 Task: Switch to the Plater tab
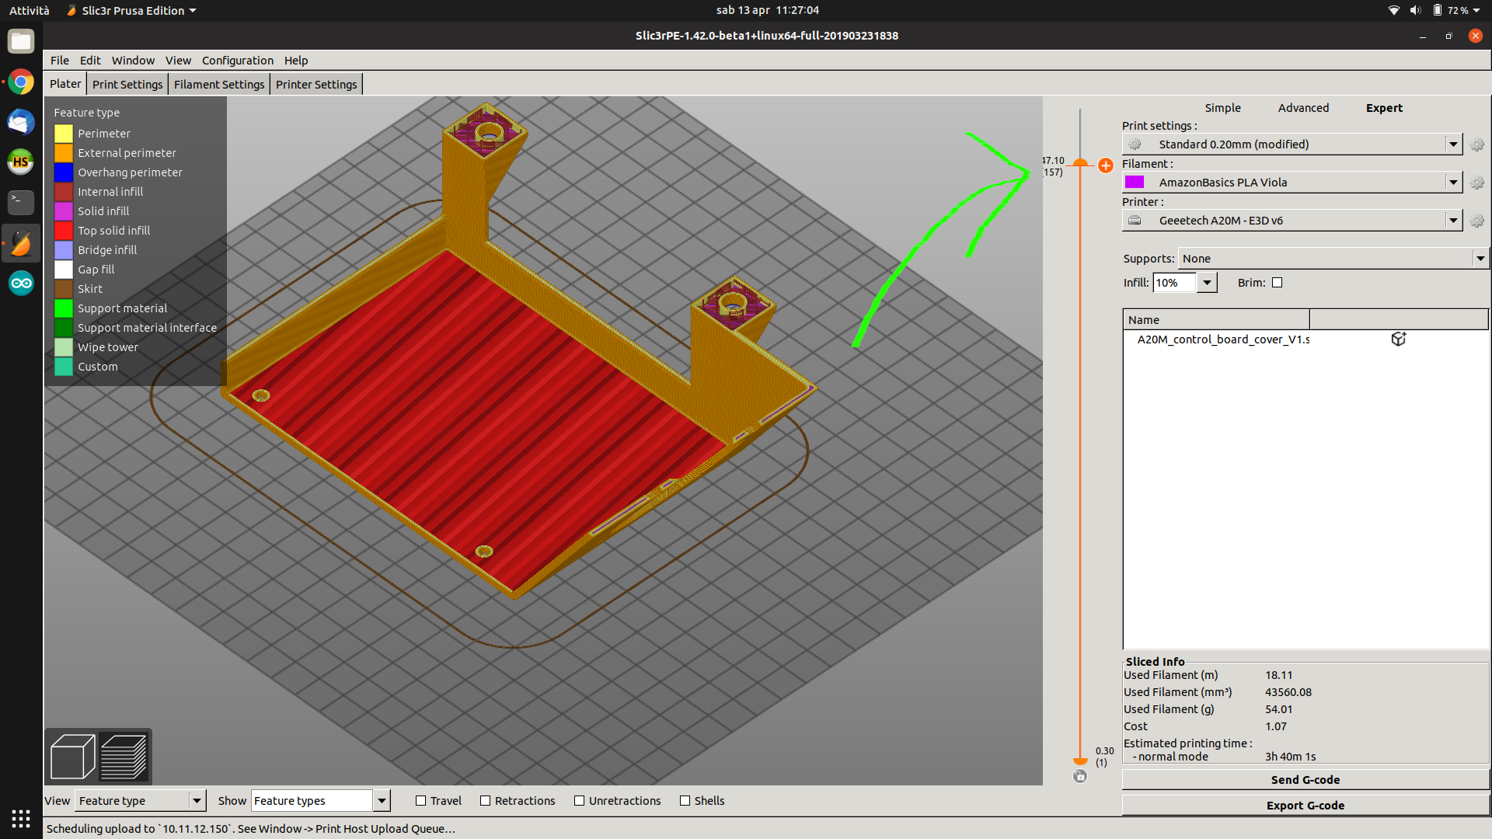[65, 84]
